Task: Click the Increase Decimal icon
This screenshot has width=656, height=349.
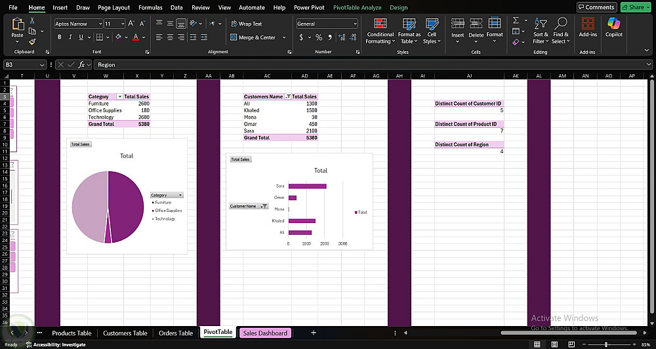Action: (x=342, y=37)
